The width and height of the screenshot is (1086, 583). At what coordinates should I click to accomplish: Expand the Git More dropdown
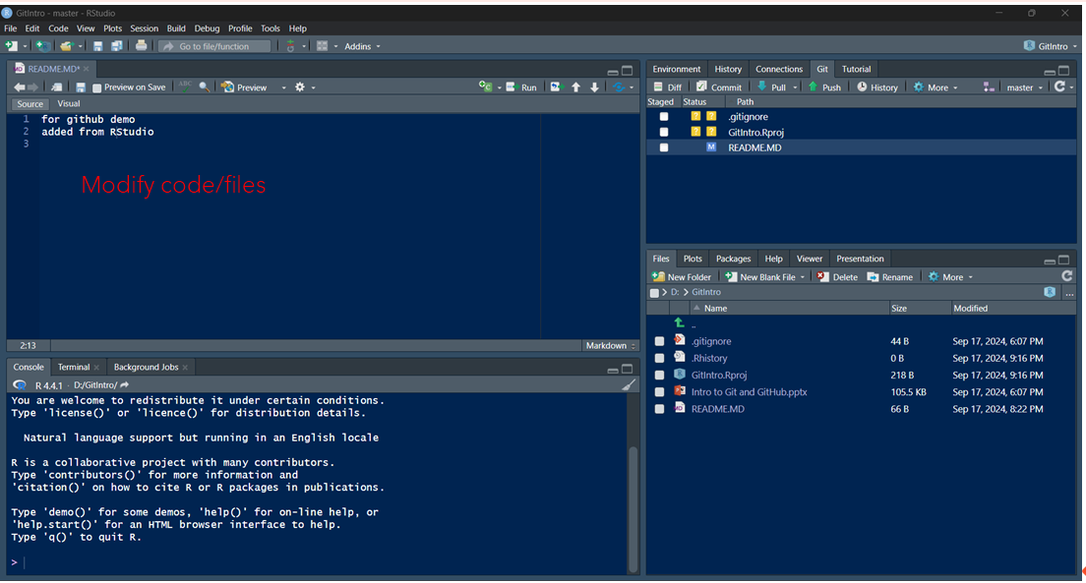click(x=935, y=87)
